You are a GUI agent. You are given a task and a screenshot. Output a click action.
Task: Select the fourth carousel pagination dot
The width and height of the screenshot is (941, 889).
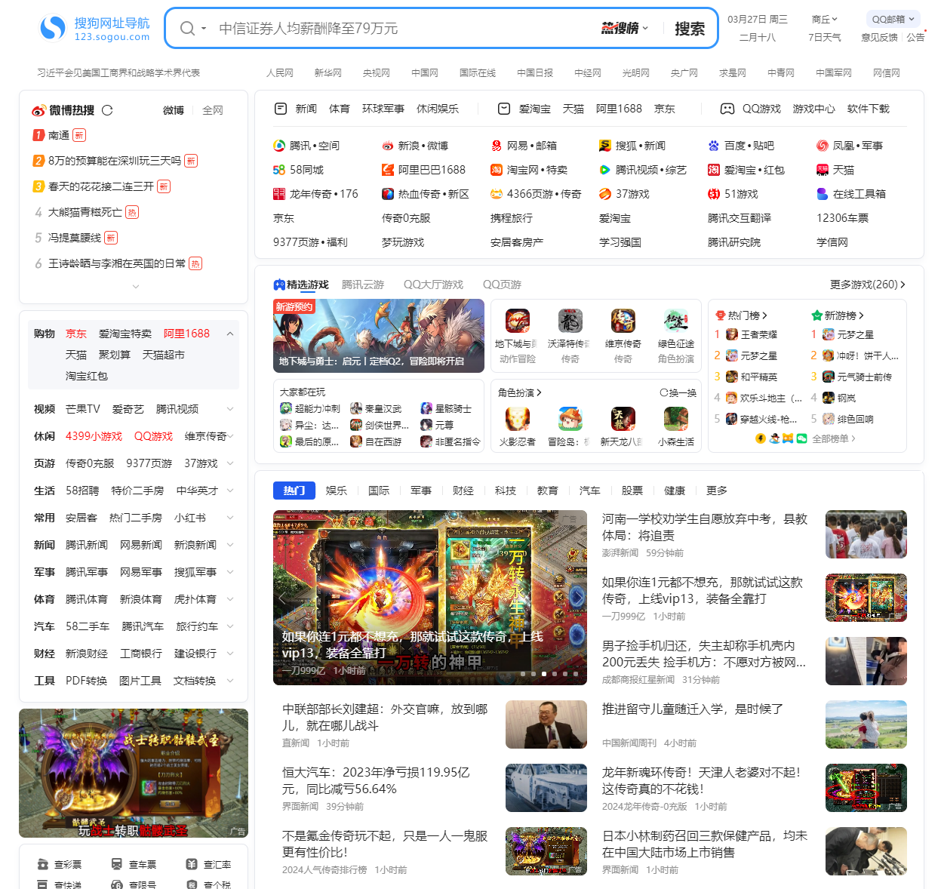[x=554, y=674]
